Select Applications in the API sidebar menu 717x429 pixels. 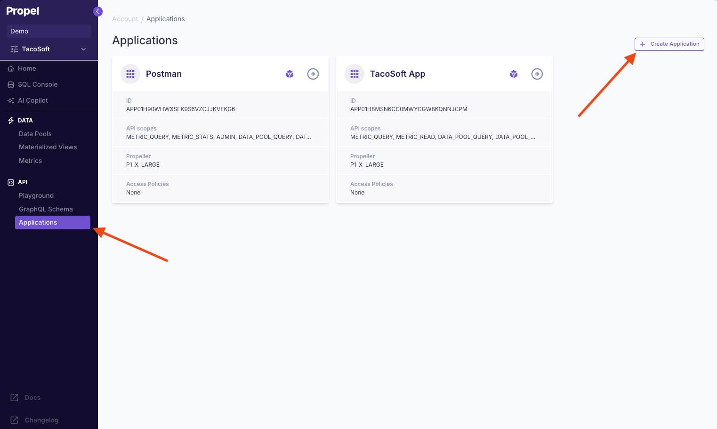[x=38, y=222]
